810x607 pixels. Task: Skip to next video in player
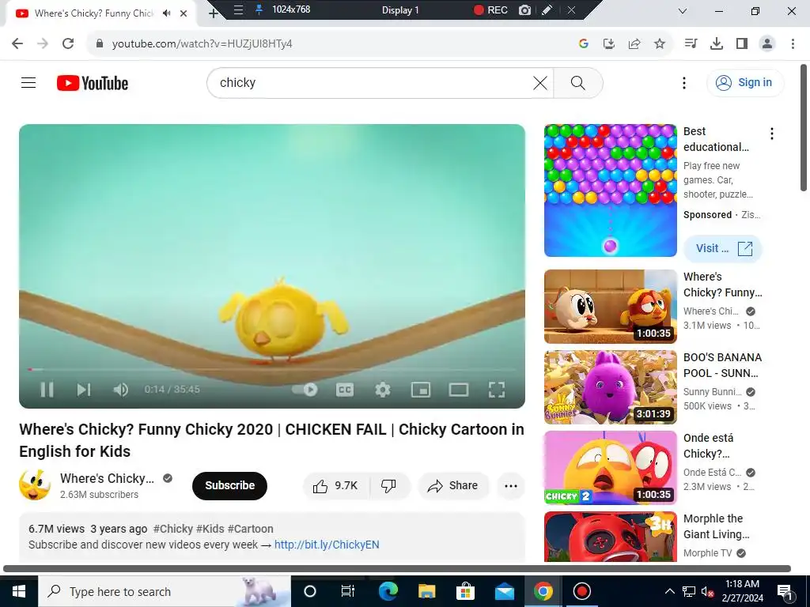pos(84,390)
